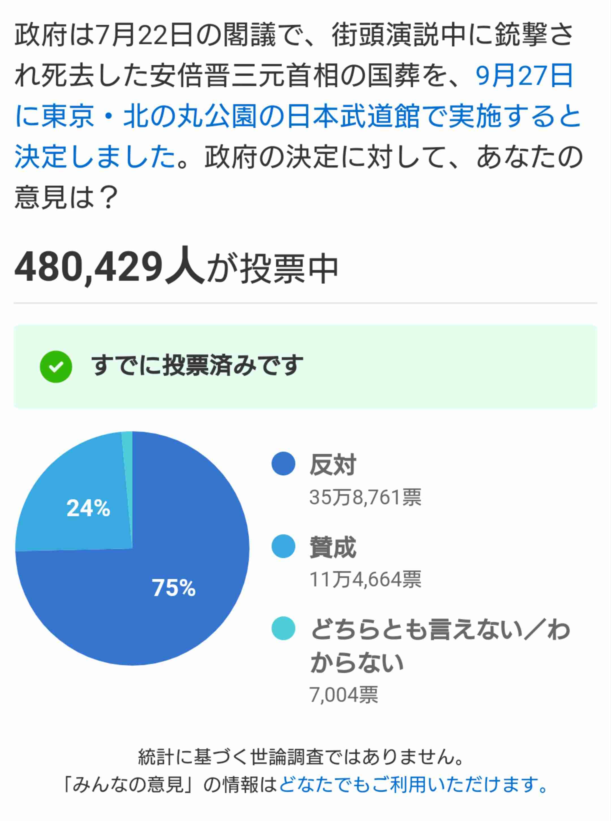
Task: Click the 7,004票 vote count
Action: coord(344,694)
